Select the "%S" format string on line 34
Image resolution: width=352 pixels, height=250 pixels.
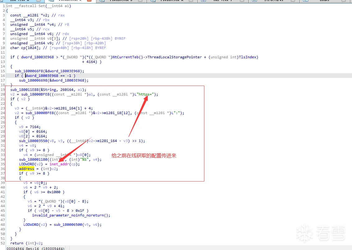pos(84,159)
